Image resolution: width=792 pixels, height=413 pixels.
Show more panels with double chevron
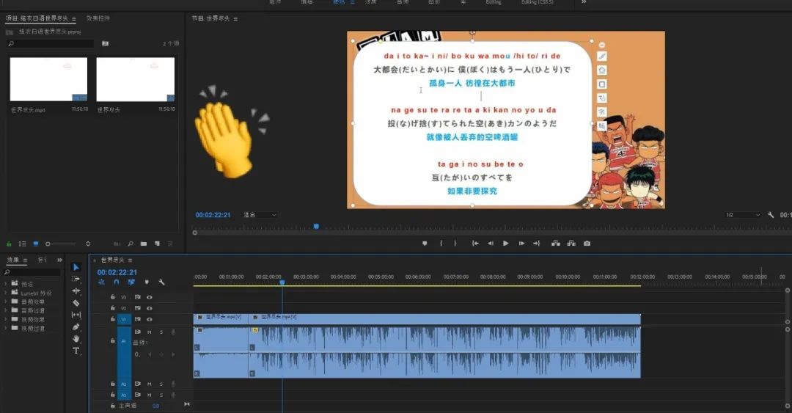(x=59, y=260)
